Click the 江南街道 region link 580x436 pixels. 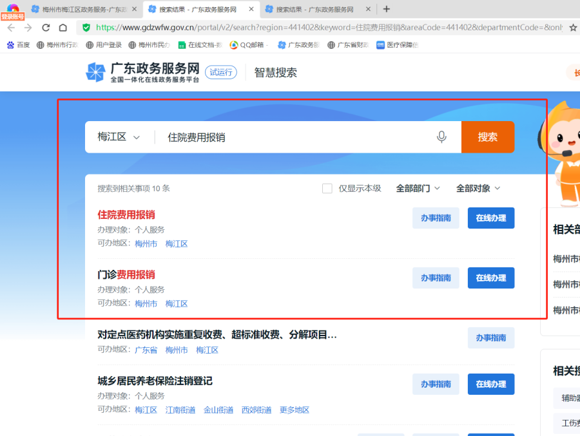pos(180,410)
